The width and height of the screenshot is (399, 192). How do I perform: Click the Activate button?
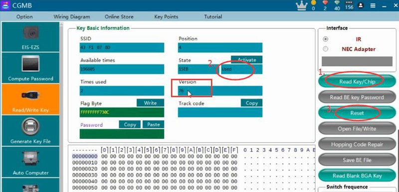[246, 60]
